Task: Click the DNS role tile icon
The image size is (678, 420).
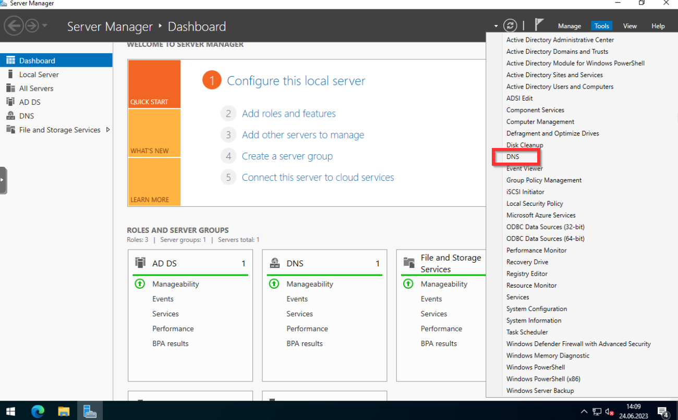Action: click(274, 263)
